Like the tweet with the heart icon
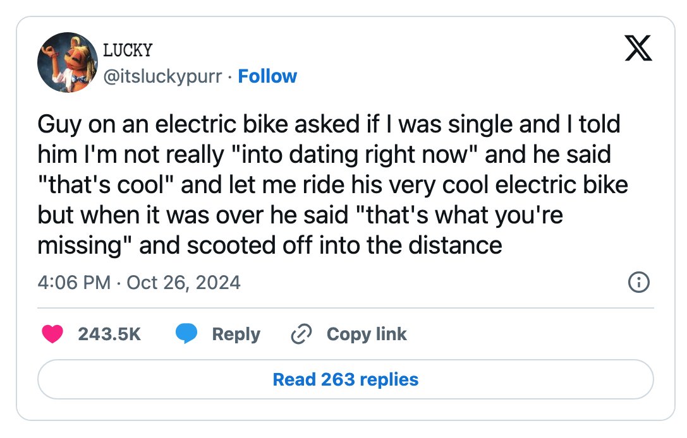The height and width of the screenshot is (438, 687). (x=52, y=334)
